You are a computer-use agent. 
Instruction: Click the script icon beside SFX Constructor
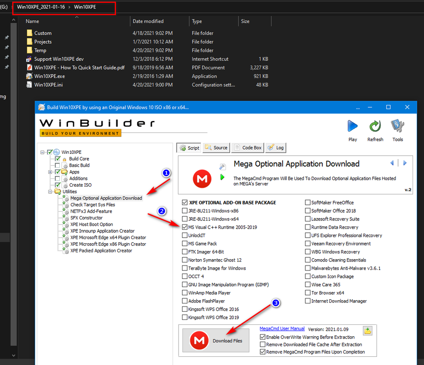(x=65, y=218)
